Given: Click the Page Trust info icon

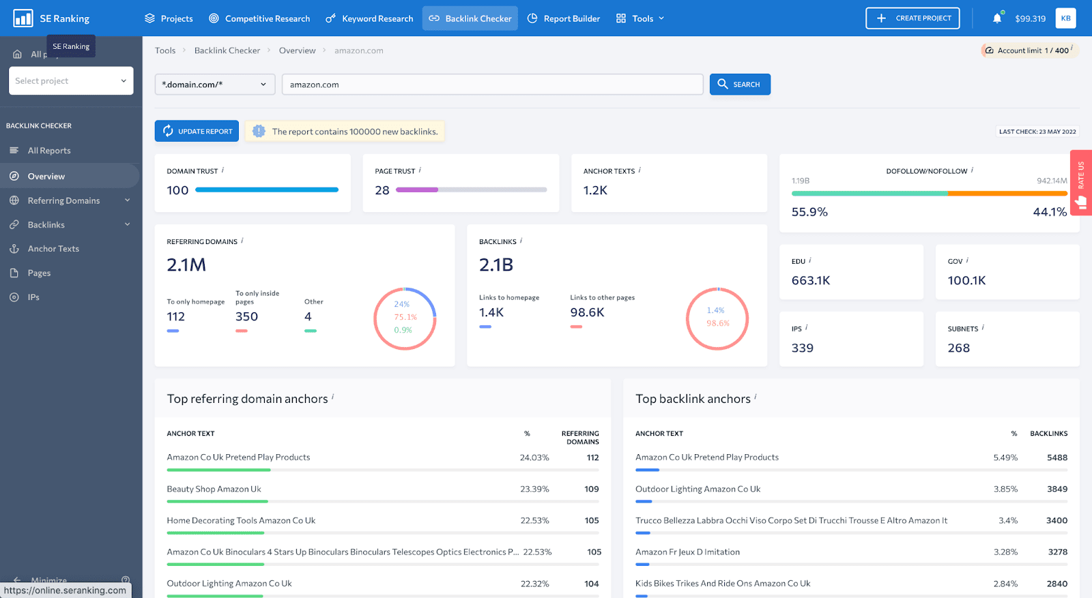Looking at the screenshot, I should click(420, 170).
